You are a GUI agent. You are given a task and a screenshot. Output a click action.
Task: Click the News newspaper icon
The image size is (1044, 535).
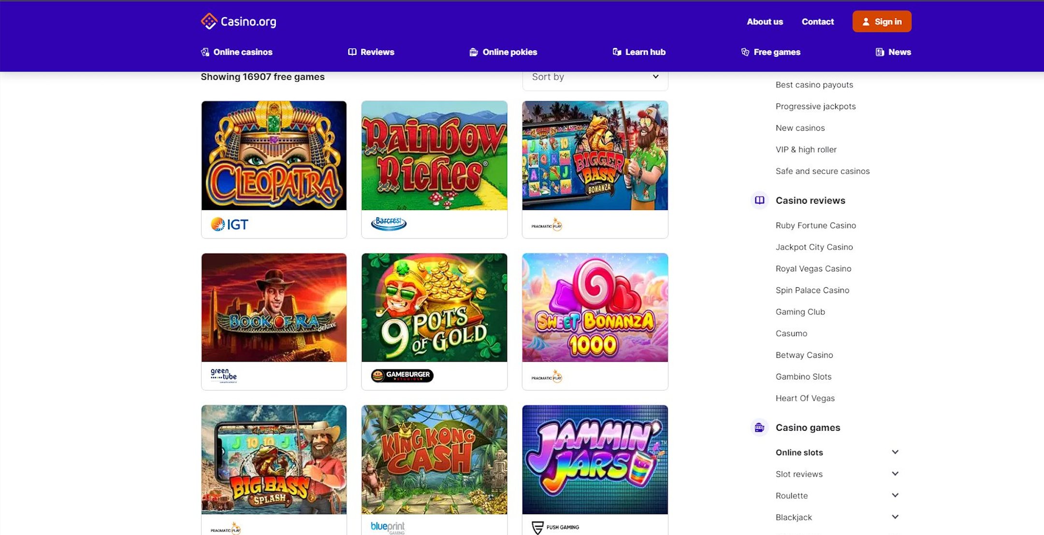click(x=880, y=52)
